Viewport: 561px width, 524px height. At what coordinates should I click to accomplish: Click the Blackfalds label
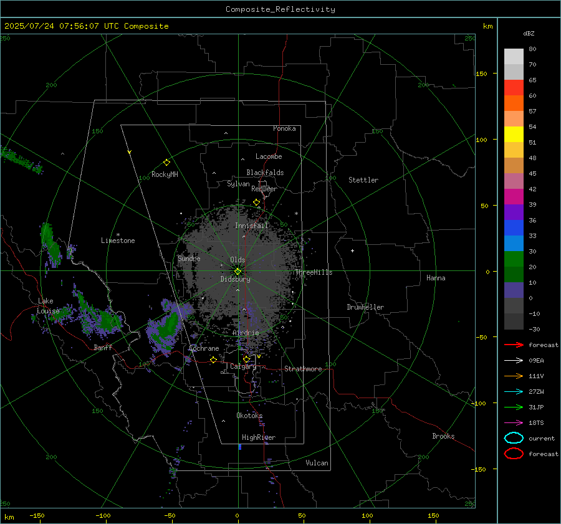click(x=265, y=173)
